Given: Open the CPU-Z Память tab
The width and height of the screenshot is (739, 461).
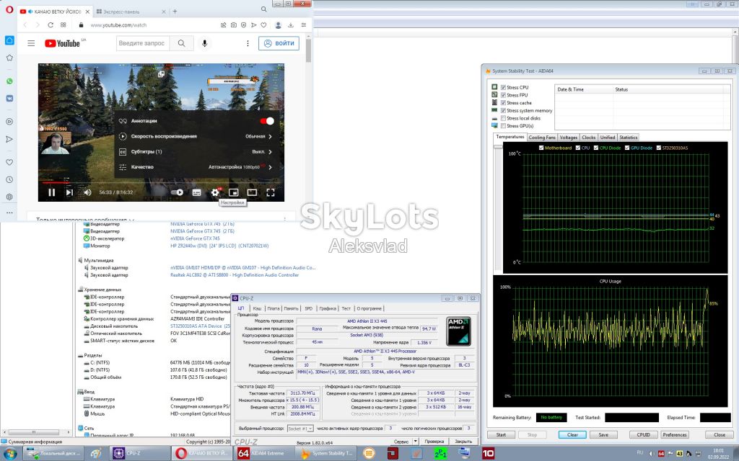Looking at the screenshot, I should [x=292, y=308].
